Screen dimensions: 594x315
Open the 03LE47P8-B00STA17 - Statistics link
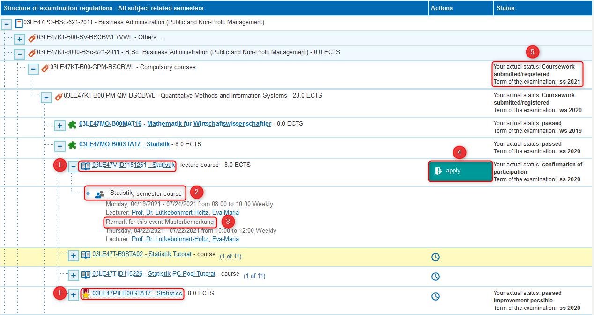click(x=137, y=294)
